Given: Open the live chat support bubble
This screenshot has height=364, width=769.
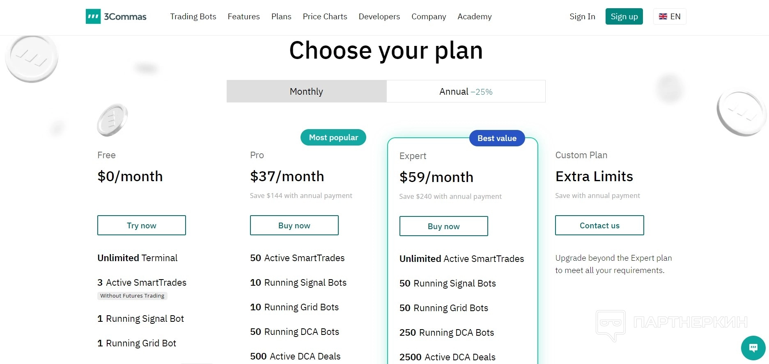Looking at the screenshot, I should tap(753, 348).
